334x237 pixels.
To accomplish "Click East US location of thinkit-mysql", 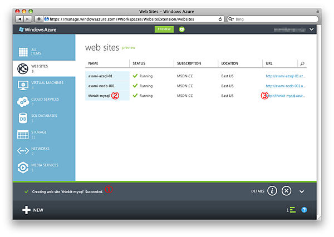I will [227, 96].
